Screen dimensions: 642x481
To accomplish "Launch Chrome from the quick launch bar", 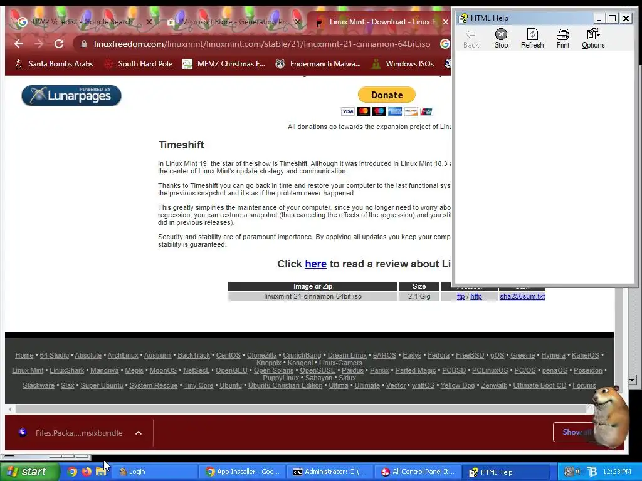I will pos(72,472).
